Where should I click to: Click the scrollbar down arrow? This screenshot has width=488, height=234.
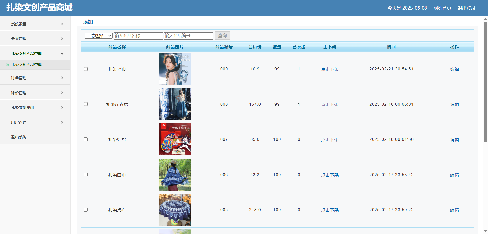(x=485, y=231)
